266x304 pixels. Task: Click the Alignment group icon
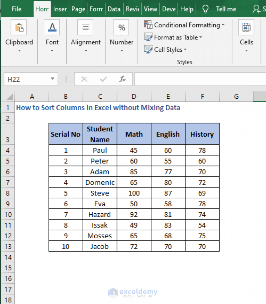click(86, 27)
